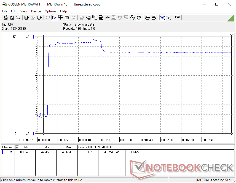The image size is (236, 183).
Task: Click the Max column header
Action: pos(69,147)
